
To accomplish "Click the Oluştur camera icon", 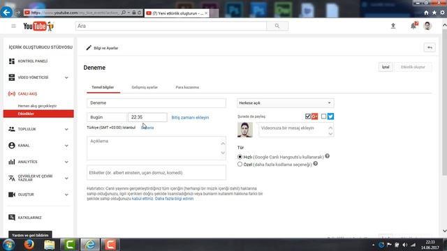I will 12,195.
